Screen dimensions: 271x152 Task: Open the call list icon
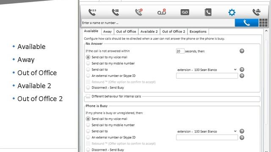pos(115,12)
